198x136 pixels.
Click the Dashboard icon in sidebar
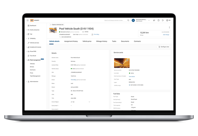pos(28,26)
